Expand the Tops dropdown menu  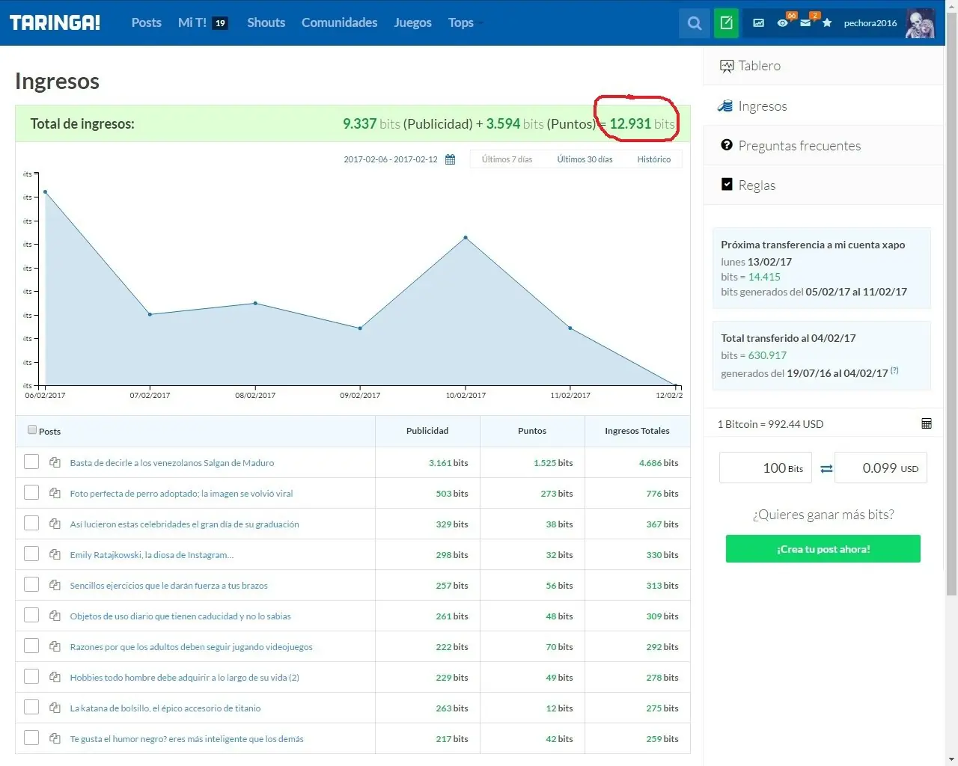coord(466,23)
